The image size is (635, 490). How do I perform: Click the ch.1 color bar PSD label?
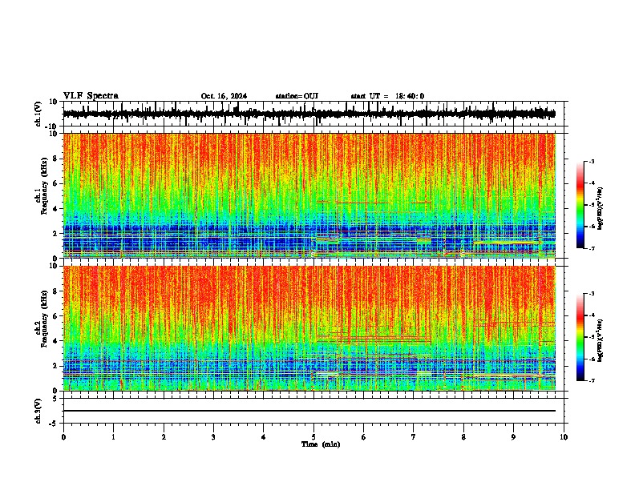tap(601, 209)
